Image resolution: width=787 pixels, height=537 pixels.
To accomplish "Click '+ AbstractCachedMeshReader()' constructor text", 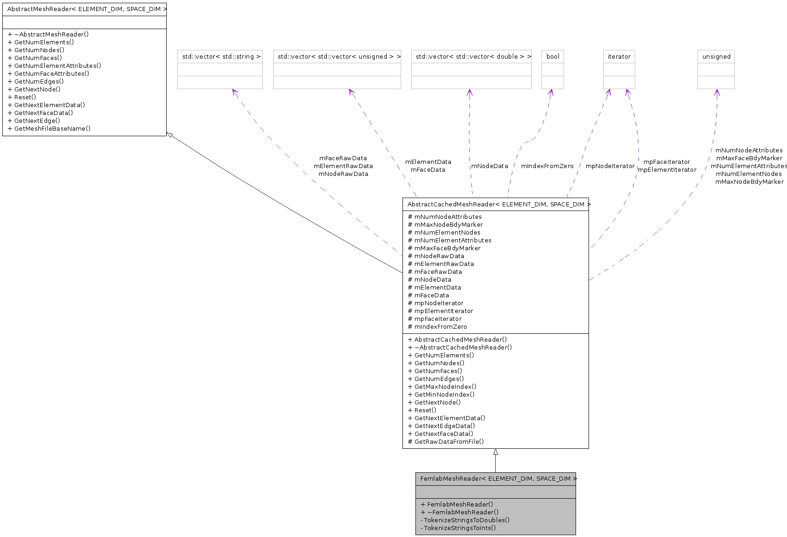I will 457,339.
